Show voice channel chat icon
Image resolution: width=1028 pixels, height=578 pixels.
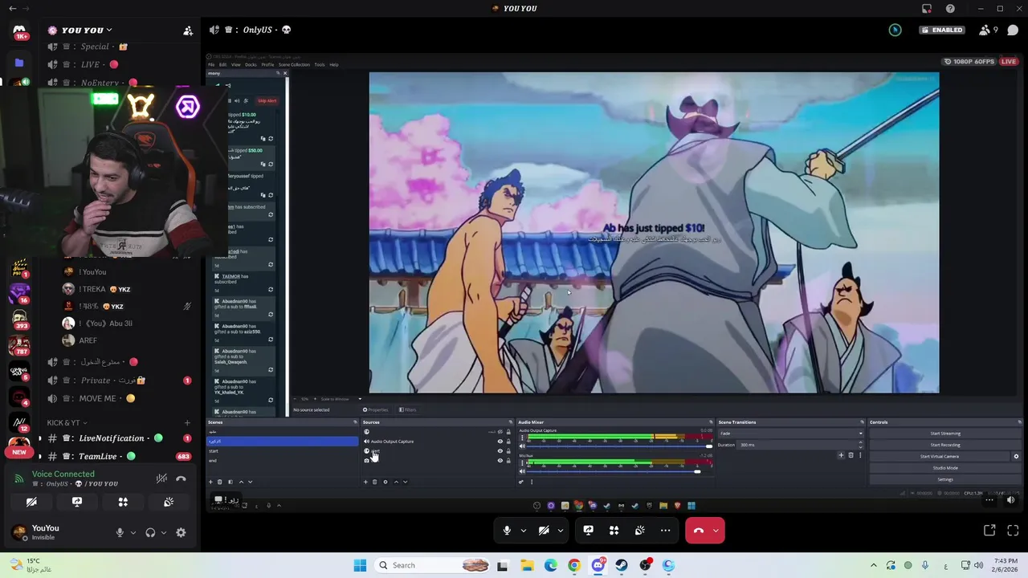click(1013, 30)
